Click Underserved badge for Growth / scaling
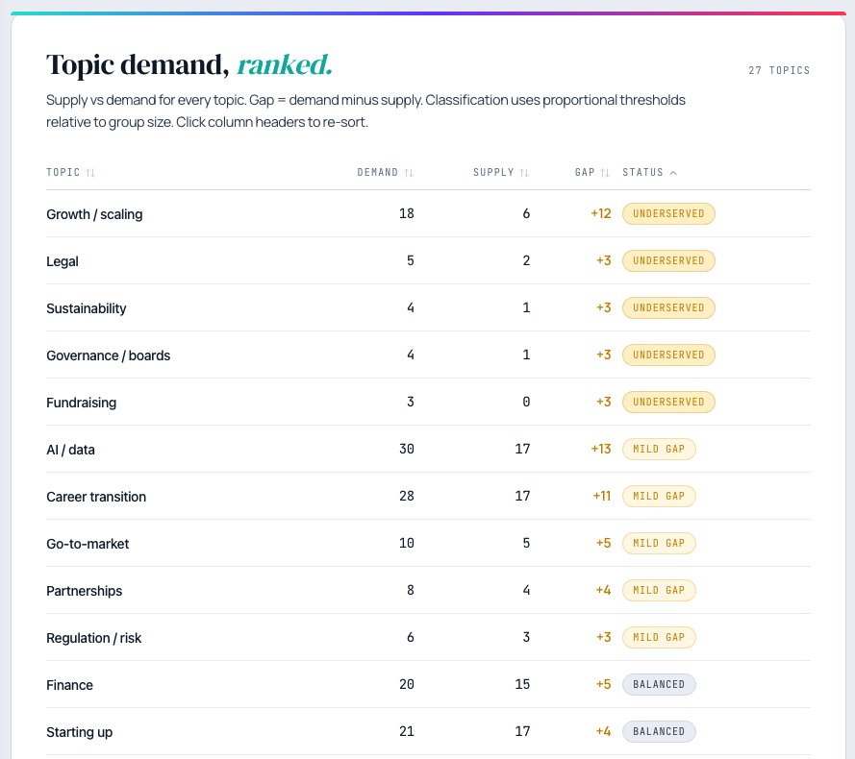Image resolution: width=855 pixels, height=759 pixels. tap(668, 213)
